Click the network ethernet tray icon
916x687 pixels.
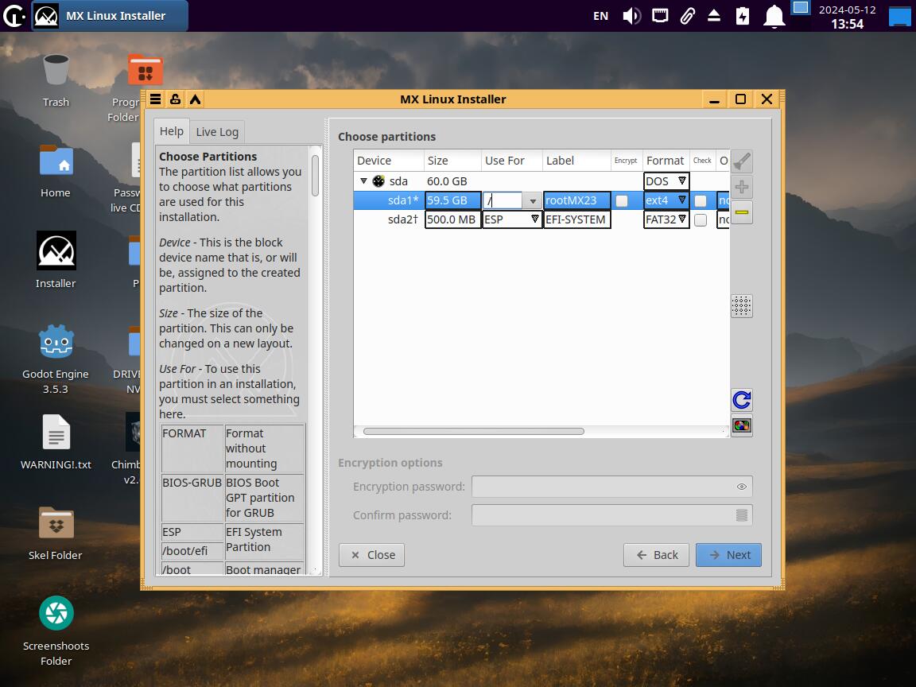pos(660,16)
